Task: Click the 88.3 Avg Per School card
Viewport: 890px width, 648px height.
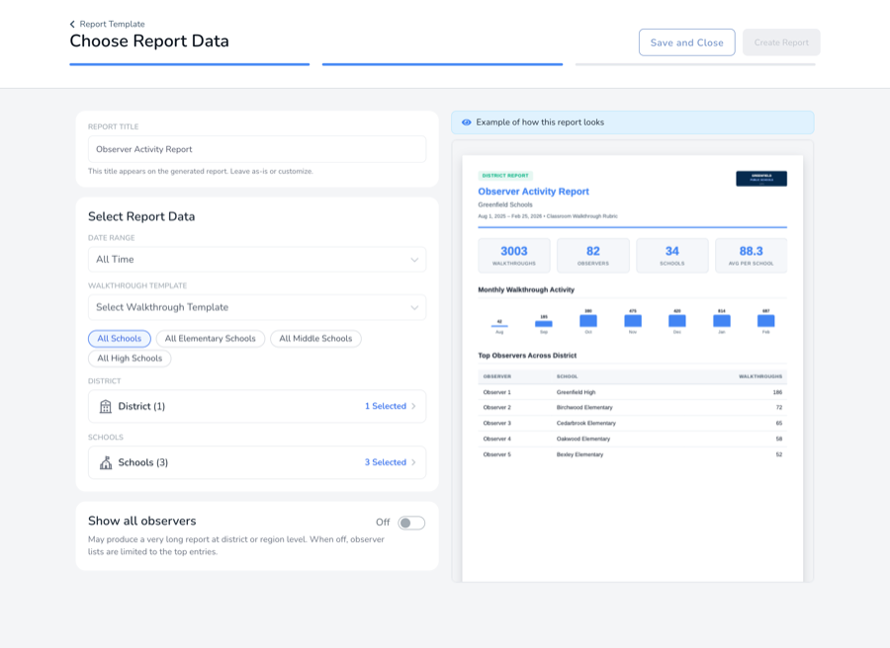Action: coord(751,256)
